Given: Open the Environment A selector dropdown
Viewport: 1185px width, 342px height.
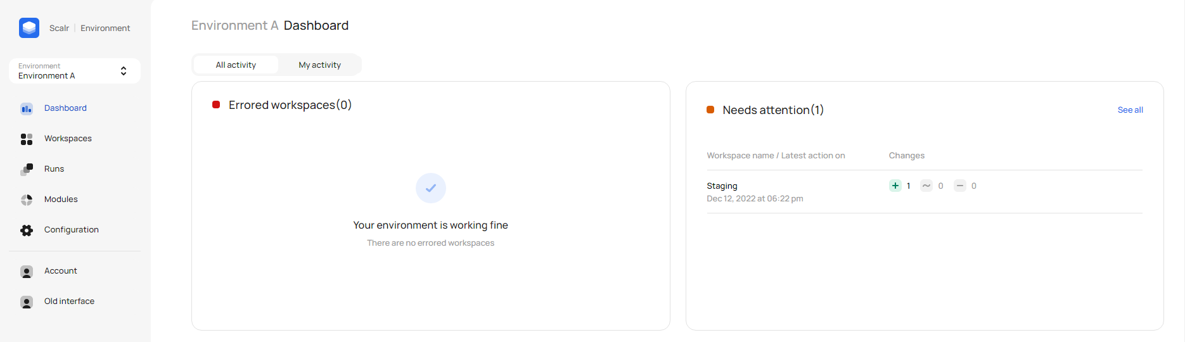Looking at the screenshot, I should 75,71.
